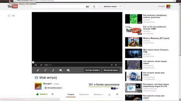This screenshot has width=181, height=101.
Task: Mute the video volume
Action: 41,65
